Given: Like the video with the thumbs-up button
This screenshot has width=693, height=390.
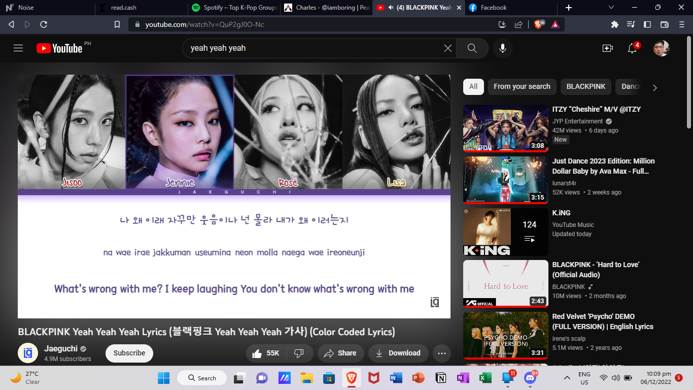Looking at the screenshot, I should tap(266, 353).
